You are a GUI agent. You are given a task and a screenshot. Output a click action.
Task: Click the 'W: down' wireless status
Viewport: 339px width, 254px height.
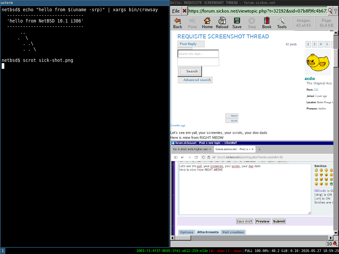coord(218,251)
